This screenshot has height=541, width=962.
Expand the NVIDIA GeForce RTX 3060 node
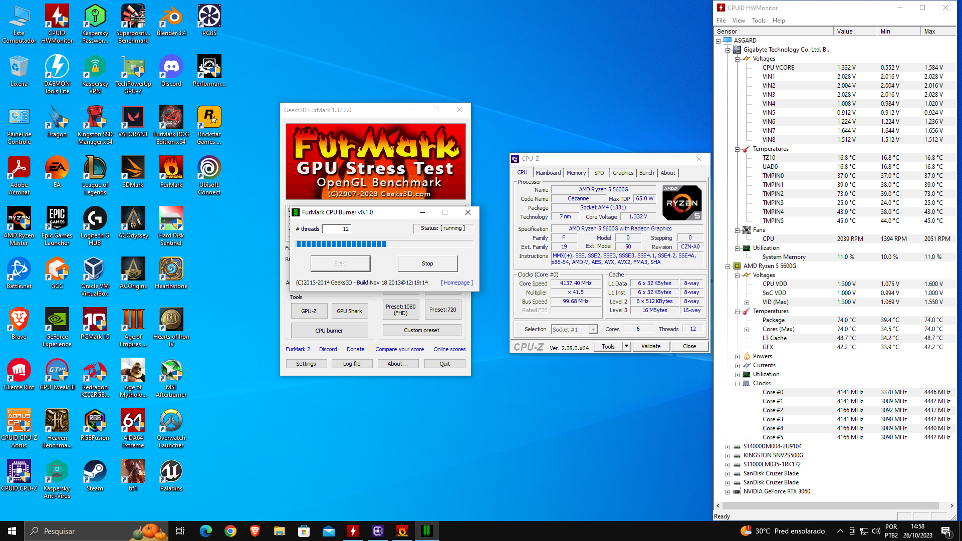pyautogui.click(x=728, y=492)
